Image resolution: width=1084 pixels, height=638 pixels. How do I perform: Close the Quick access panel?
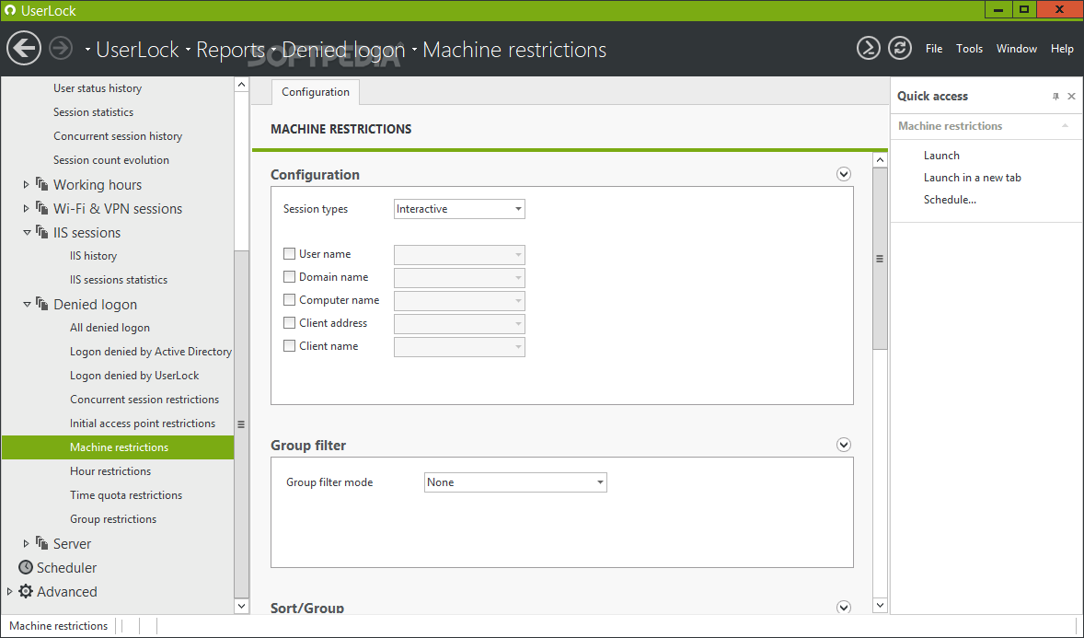[x=1071, y=96]
